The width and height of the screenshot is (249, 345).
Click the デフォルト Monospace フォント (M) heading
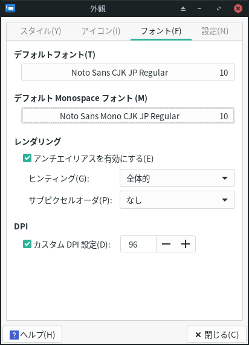[x=80, y=98]
